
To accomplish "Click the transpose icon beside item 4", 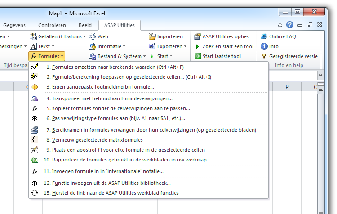I will [x=35, y=98].
